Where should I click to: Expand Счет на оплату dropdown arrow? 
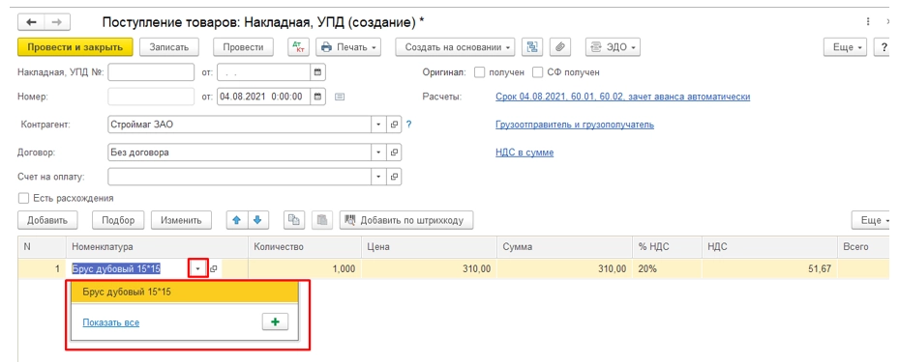(379, 177)
